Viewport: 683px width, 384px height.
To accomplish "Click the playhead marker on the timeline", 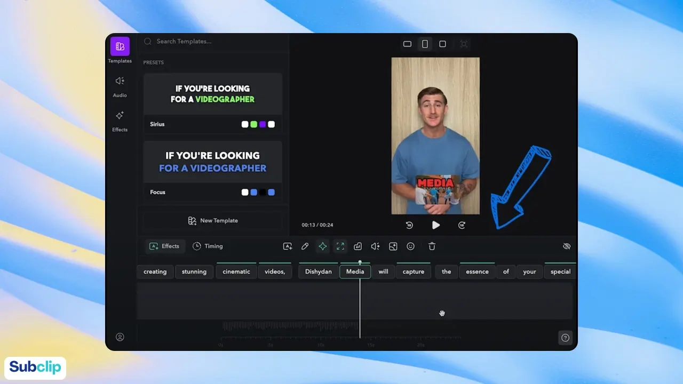I will pos(360,262).
